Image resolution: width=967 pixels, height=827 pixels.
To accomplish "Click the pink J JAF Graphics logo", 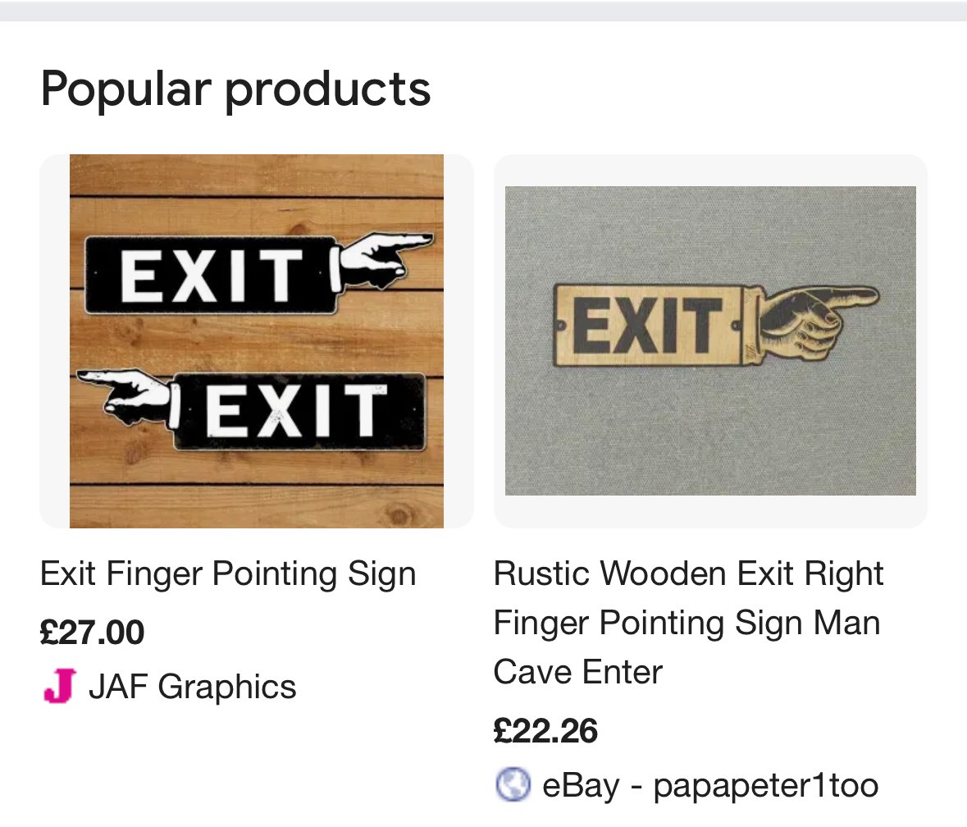I will coord(59,686).
